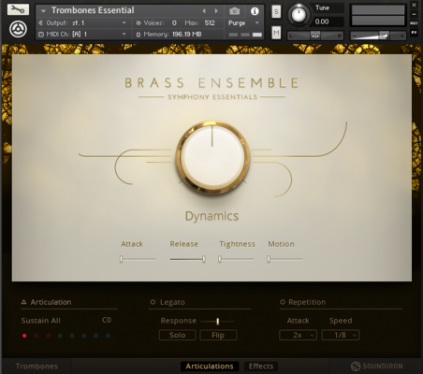The image size is (423, 374).
Task: Close the instrument with the X icon
Action: (414, 5)
